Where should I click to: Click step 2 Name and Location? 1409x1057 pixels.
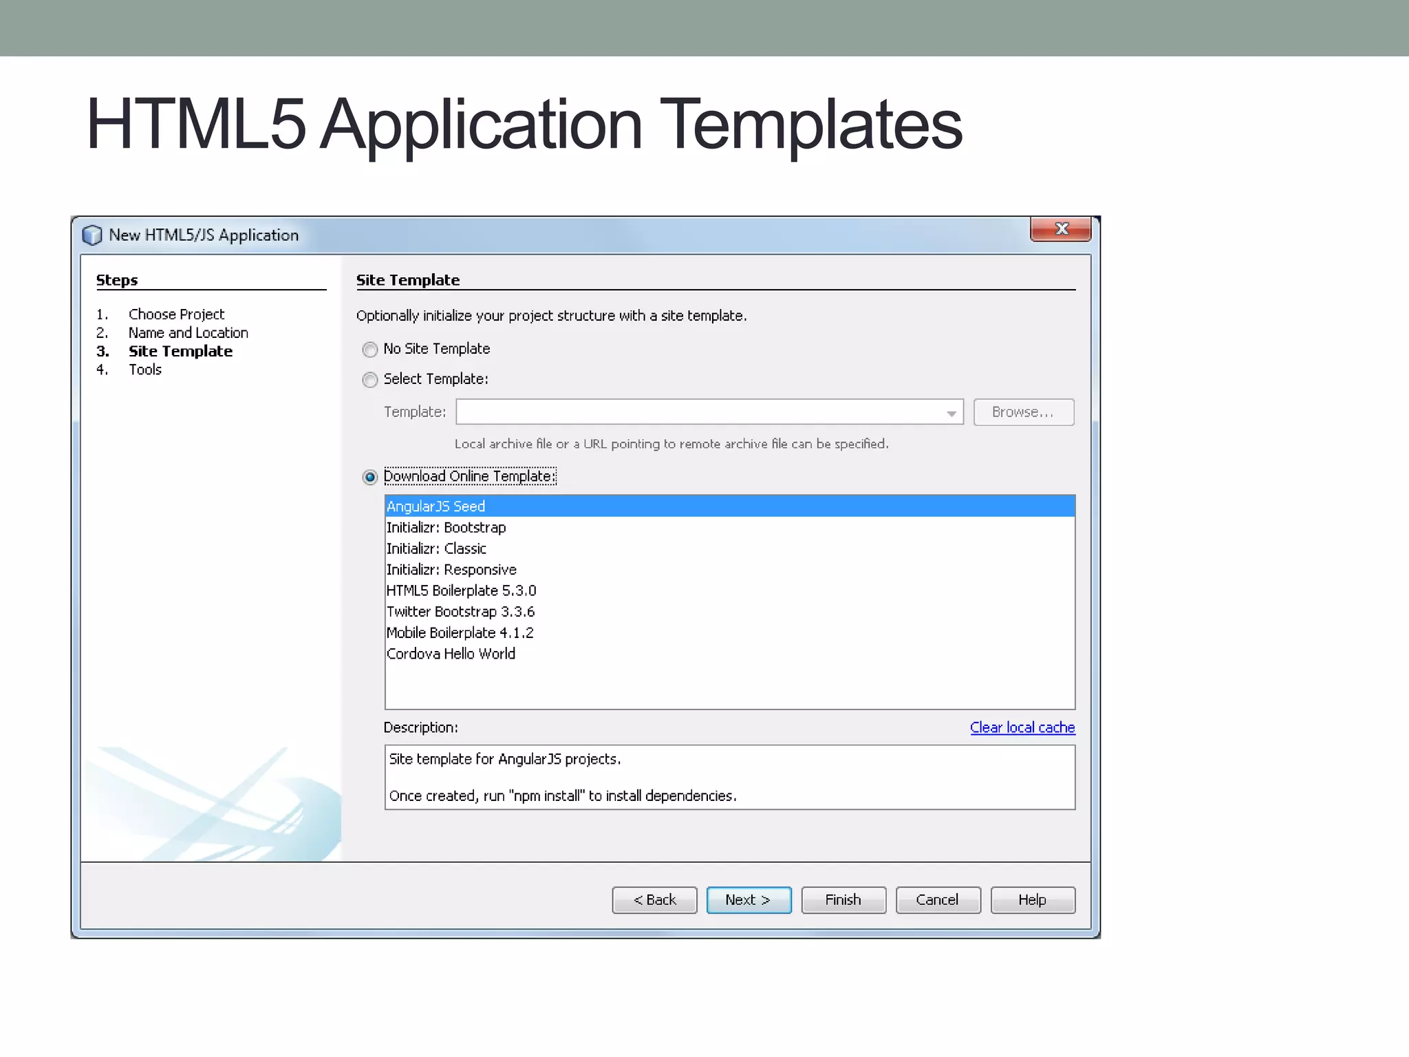188,333
